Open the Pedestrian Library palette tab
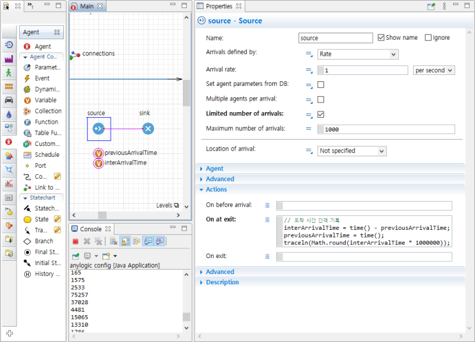 9,72
